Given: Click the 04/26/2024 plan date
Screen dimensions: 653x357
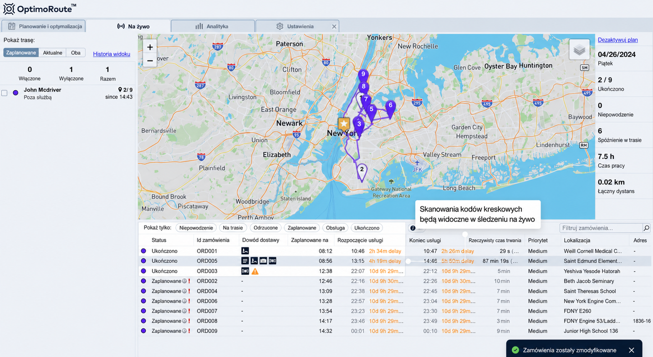Looking at the screenshot, I should click(617, 54).
